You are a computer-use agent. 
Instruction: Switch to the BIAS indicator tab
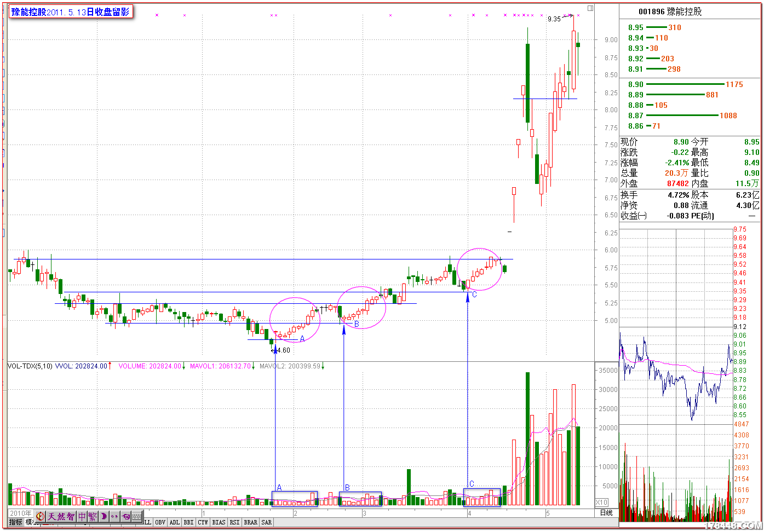(219, 523)
